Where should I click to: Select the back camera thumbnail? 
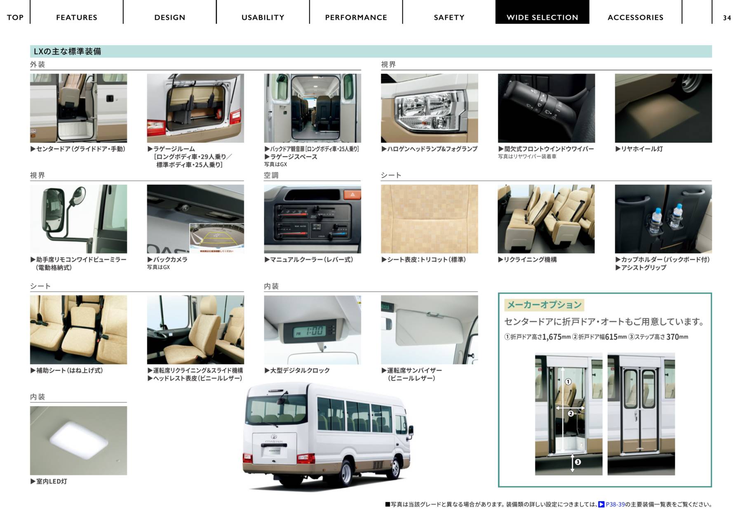[x=195, y=219]
